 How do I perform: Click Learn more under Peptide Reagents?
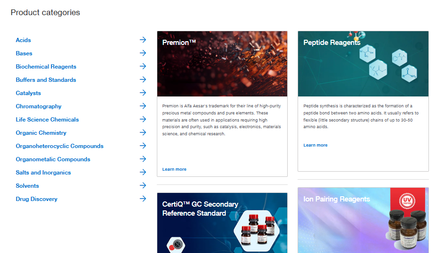click(315, 145)
